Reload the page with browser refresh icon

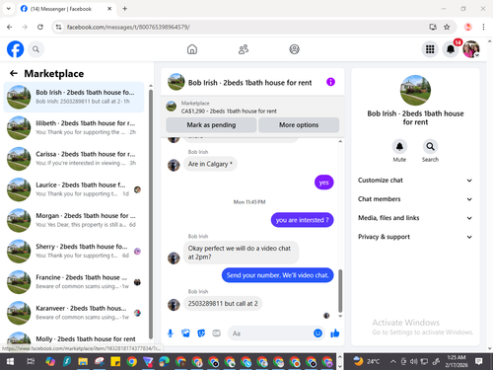pos(40,27)
